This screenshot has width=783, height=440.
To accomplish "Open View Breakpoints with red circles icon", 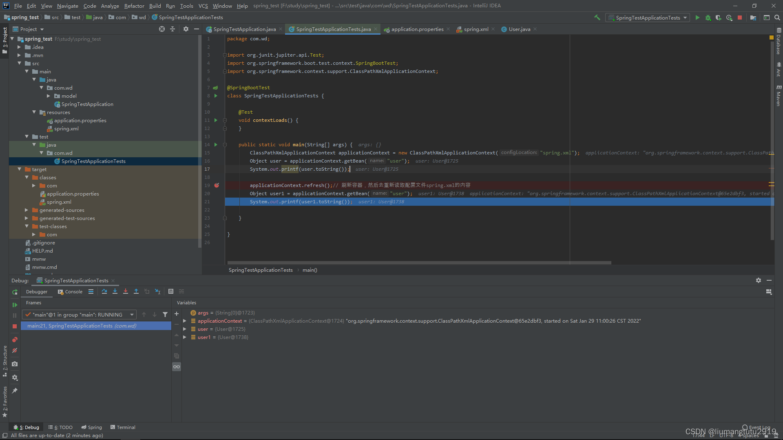I will click(15, 340).
